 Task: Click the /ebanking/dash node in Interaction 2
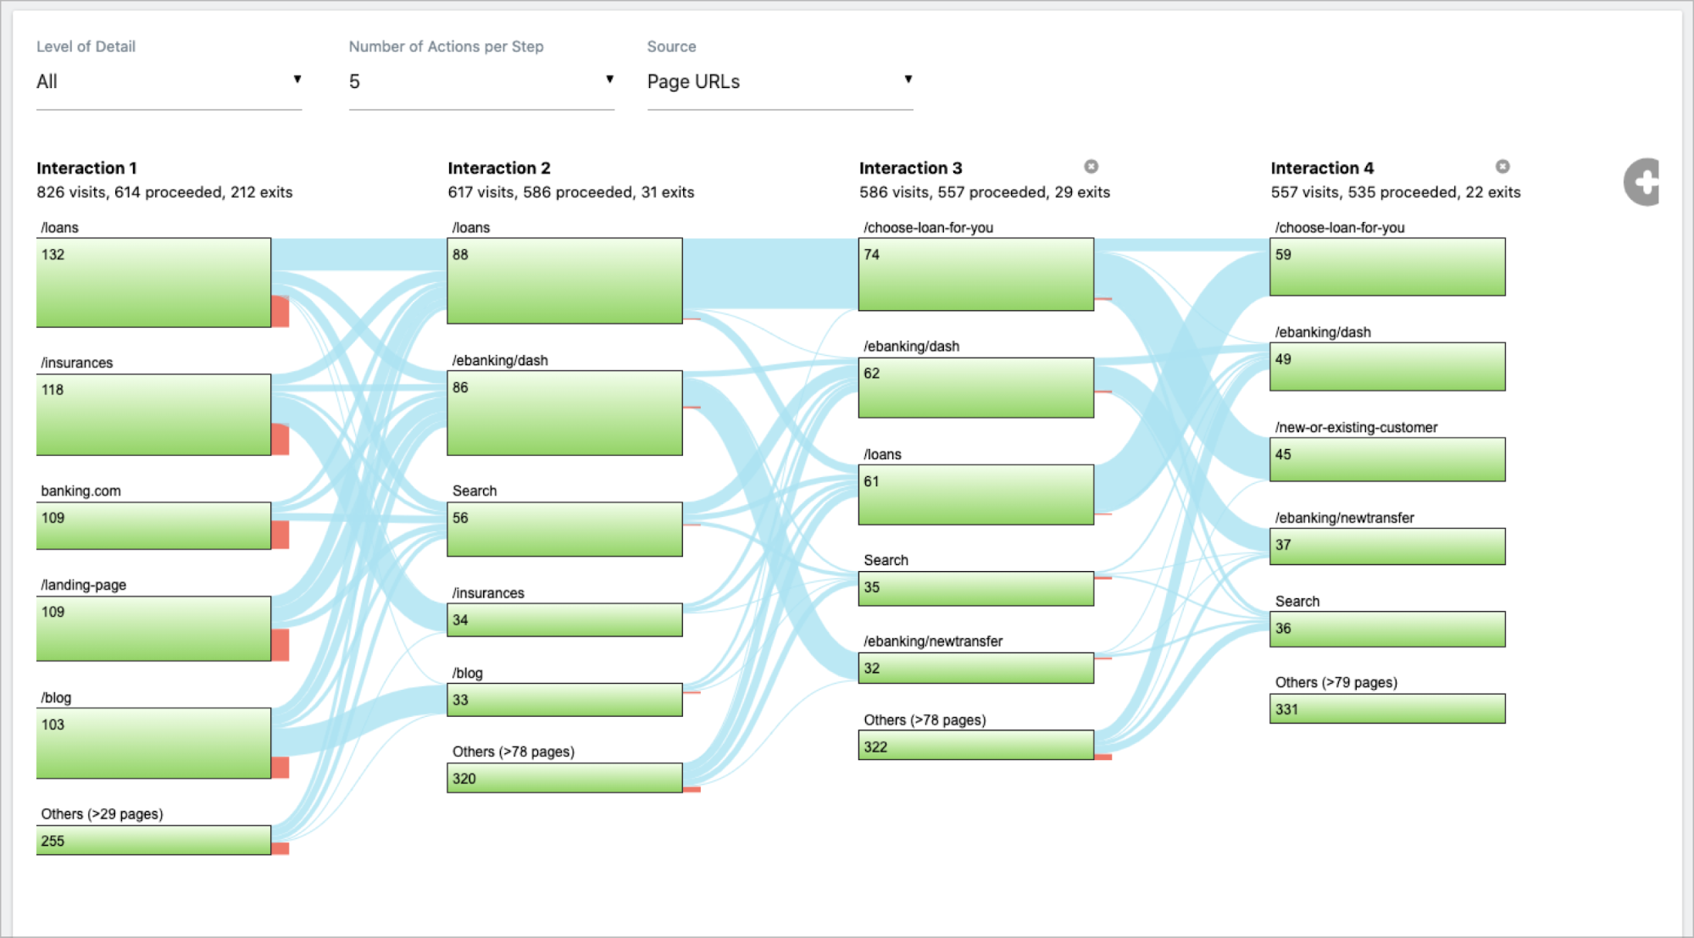tap(564, 413)
